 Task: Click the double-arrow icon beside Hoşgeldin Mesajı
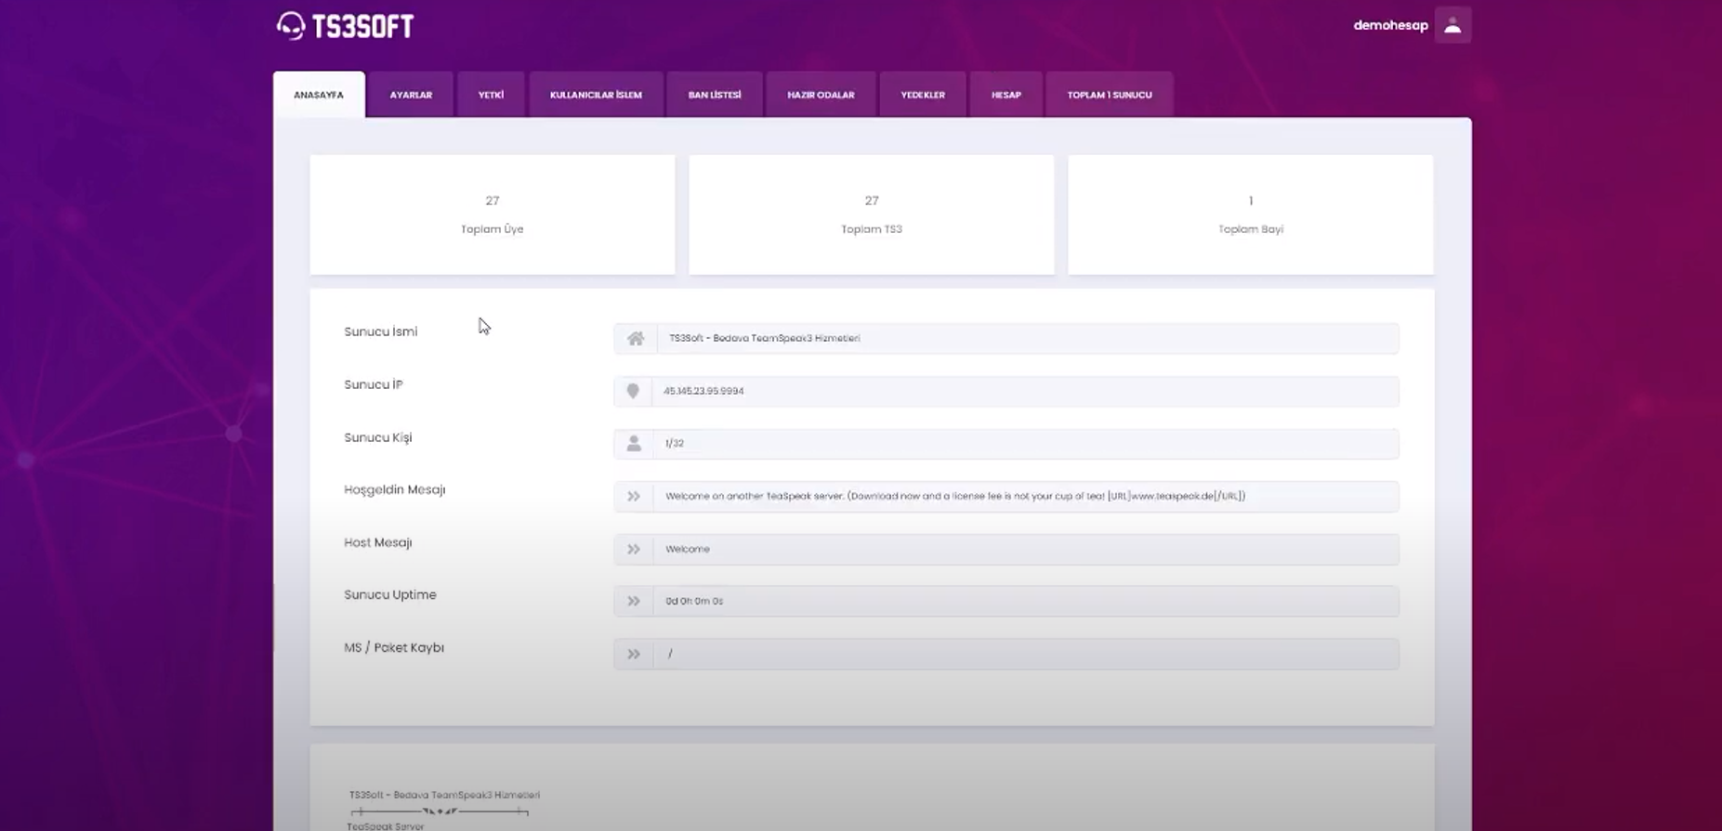point(634,497)
